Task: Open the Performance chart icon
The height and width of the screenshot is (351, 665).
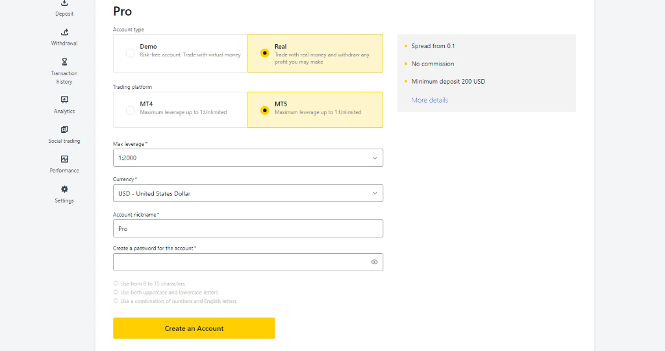Action: [x=64, y=159]
